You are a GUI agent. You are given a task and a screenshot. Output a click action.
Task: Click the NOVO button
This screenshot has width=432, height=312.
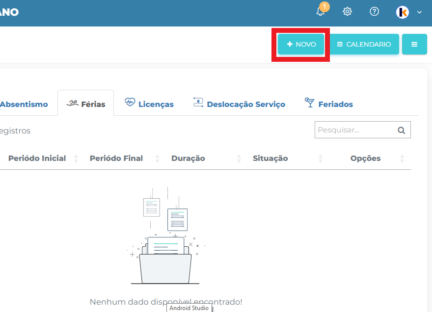coord(301,44)
